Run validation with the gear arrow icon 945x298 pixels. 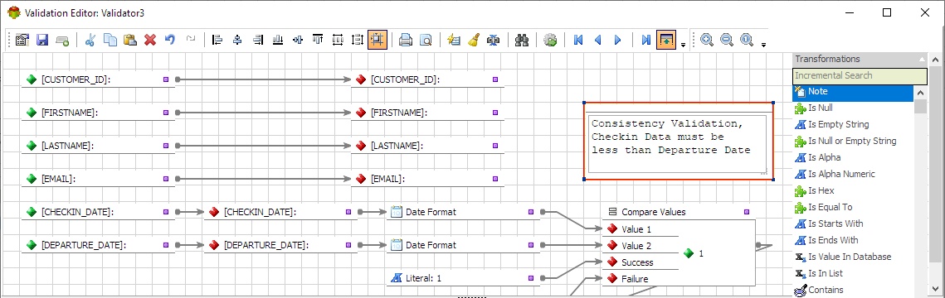click(549, 41)
